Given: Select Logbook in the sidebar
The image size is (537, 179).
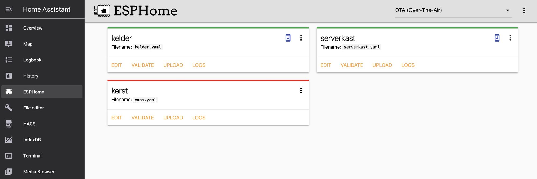Looking at the screenshot, I should coord(32,60).
